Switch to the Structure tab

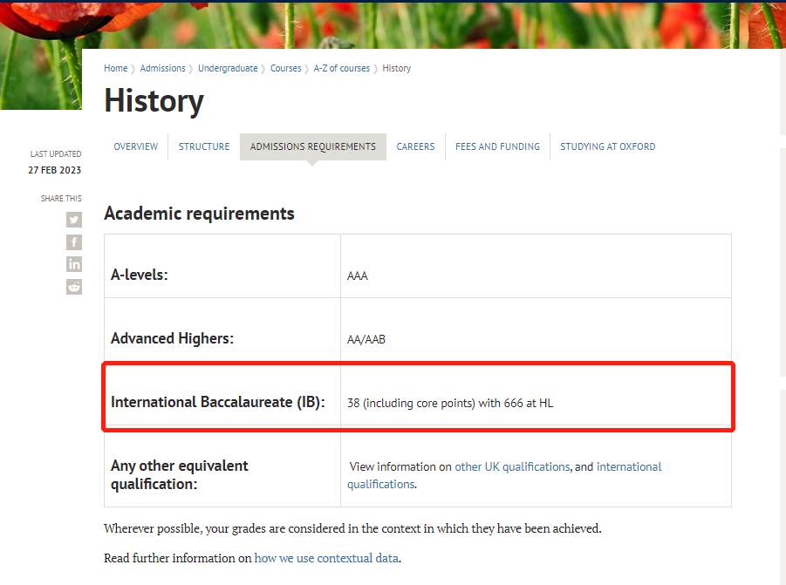click(x=204, y=146)
